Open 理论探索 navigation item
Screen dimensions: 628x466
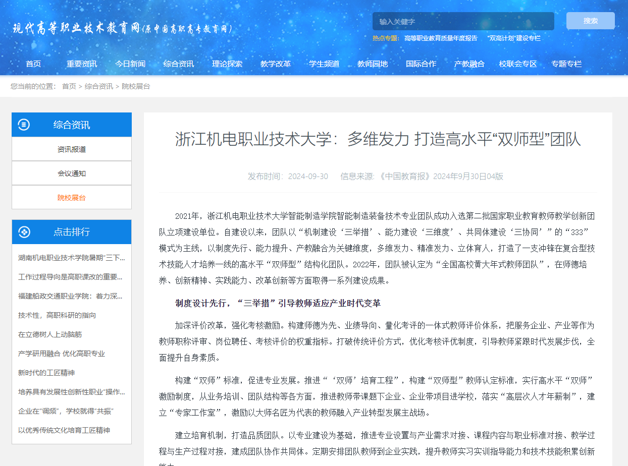point(227,64)
